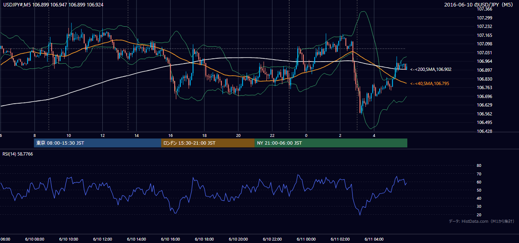Image resolution: width=519 pixels, height=243 pixels.
Task: Click the '6/11 04:00' date axis label
Action: 374,239
